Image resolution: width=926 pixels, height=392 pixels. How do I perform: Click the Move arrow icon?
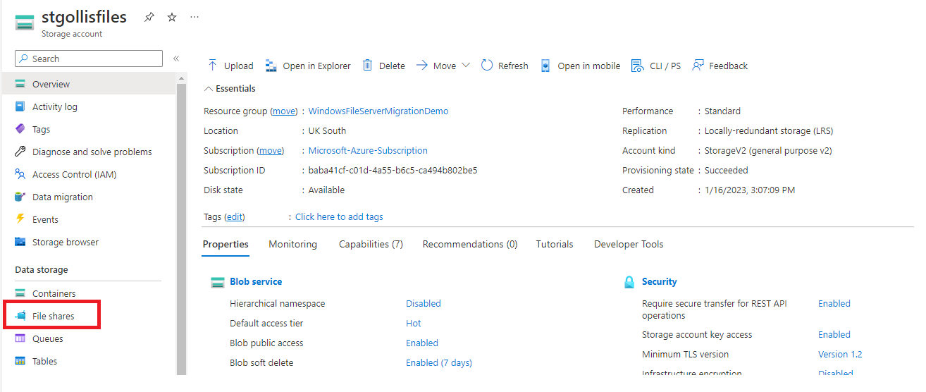(x=422, y=66)
